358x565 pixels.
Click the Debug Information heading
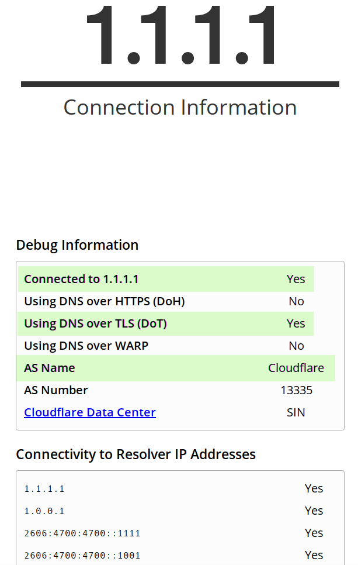(77, 245)
